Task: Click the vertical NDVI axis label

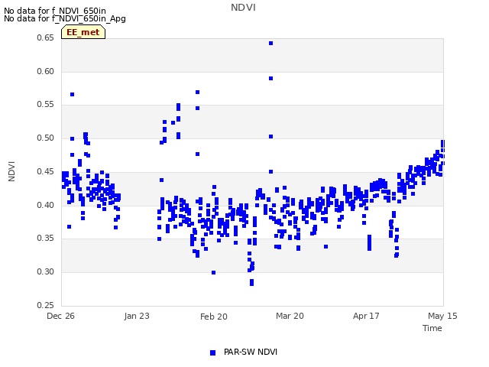Action: pos(11,171)
